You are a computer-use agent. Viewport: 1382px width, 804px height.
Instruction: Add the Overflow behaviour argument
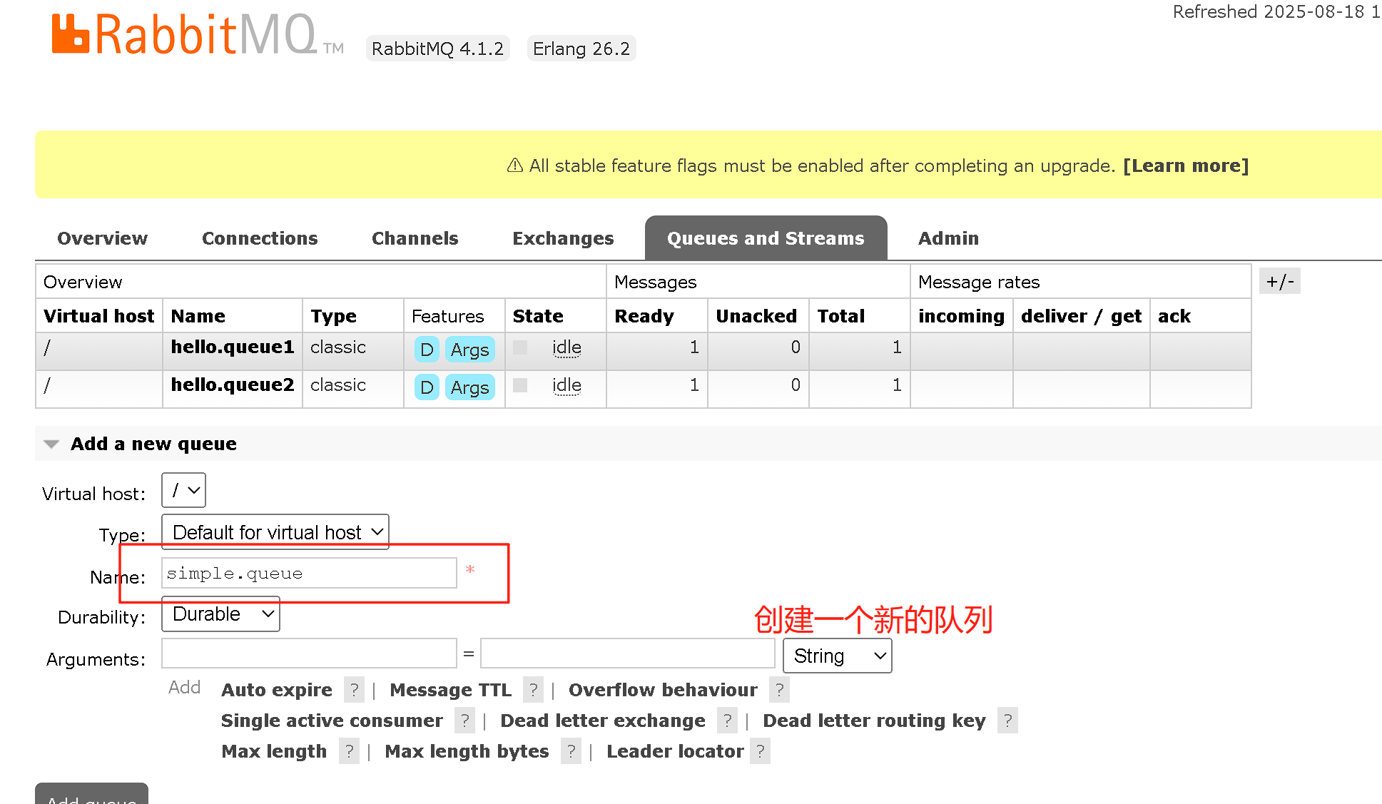coord(663,690)
